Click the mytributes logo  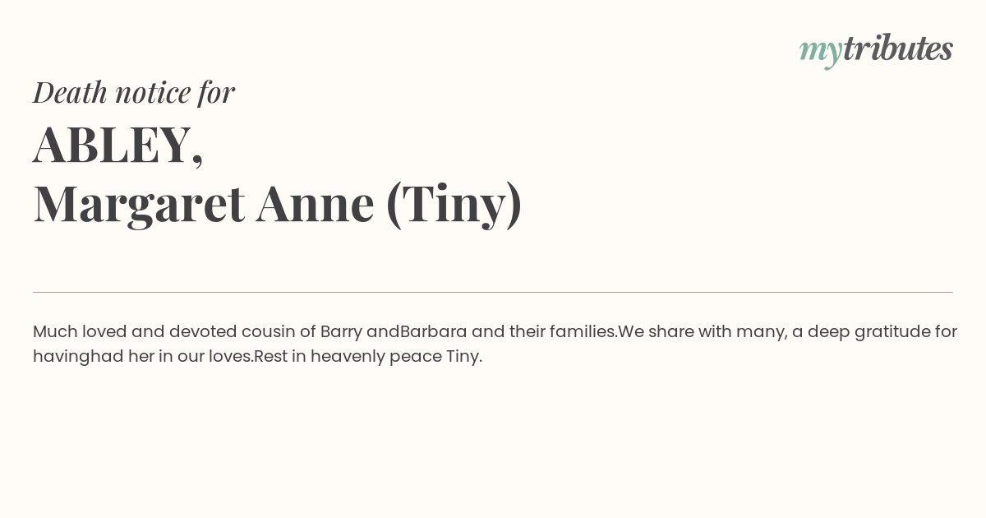876,50
